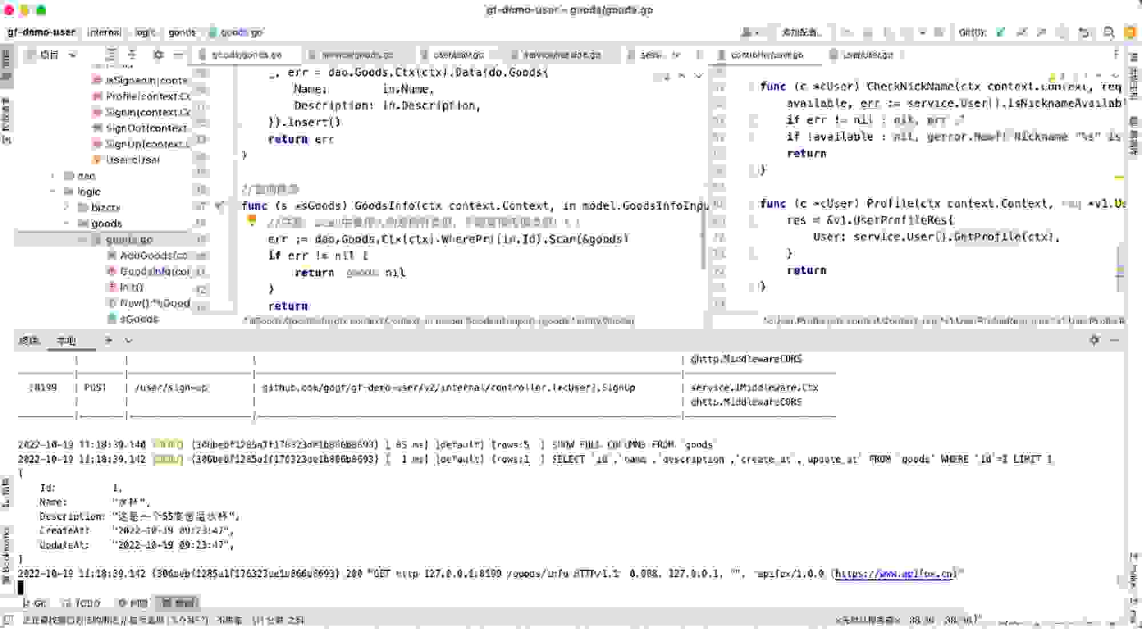Click the orange IDE updates icon
This screenshot has width=1142, height=629.
pos(1130,33)
